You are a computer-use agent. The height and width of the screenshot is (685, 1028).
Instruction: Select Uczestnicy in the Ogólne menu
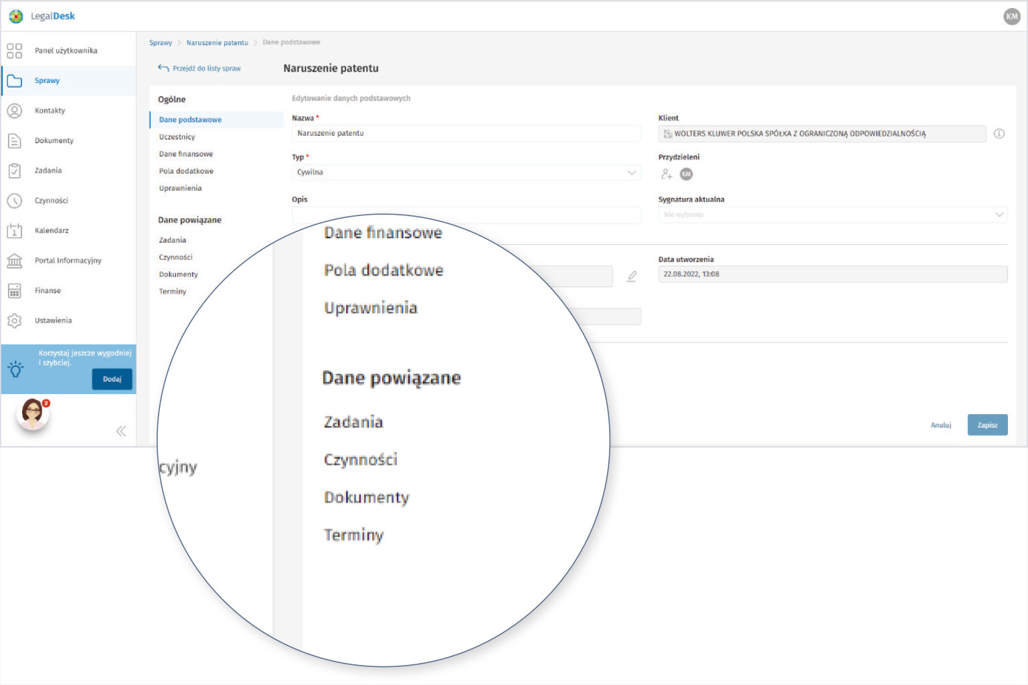pos(177,137)
